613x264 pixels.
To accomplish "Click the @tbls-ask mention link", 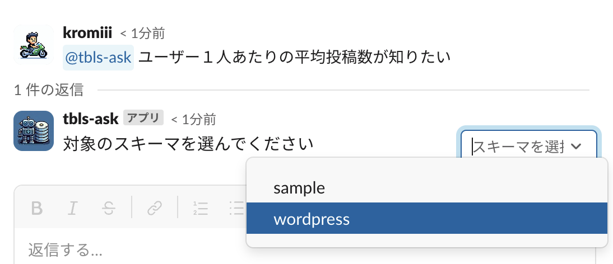I will [99, 57].
